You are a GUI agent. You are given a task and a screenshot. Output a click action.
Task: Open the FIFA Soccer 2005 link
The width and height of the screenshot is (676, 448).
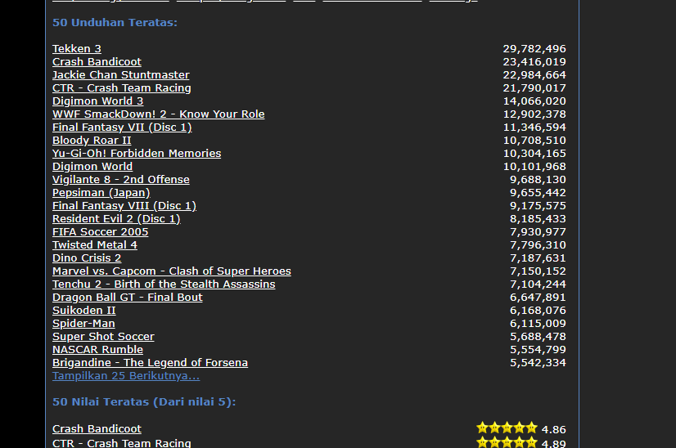point(101,231)
